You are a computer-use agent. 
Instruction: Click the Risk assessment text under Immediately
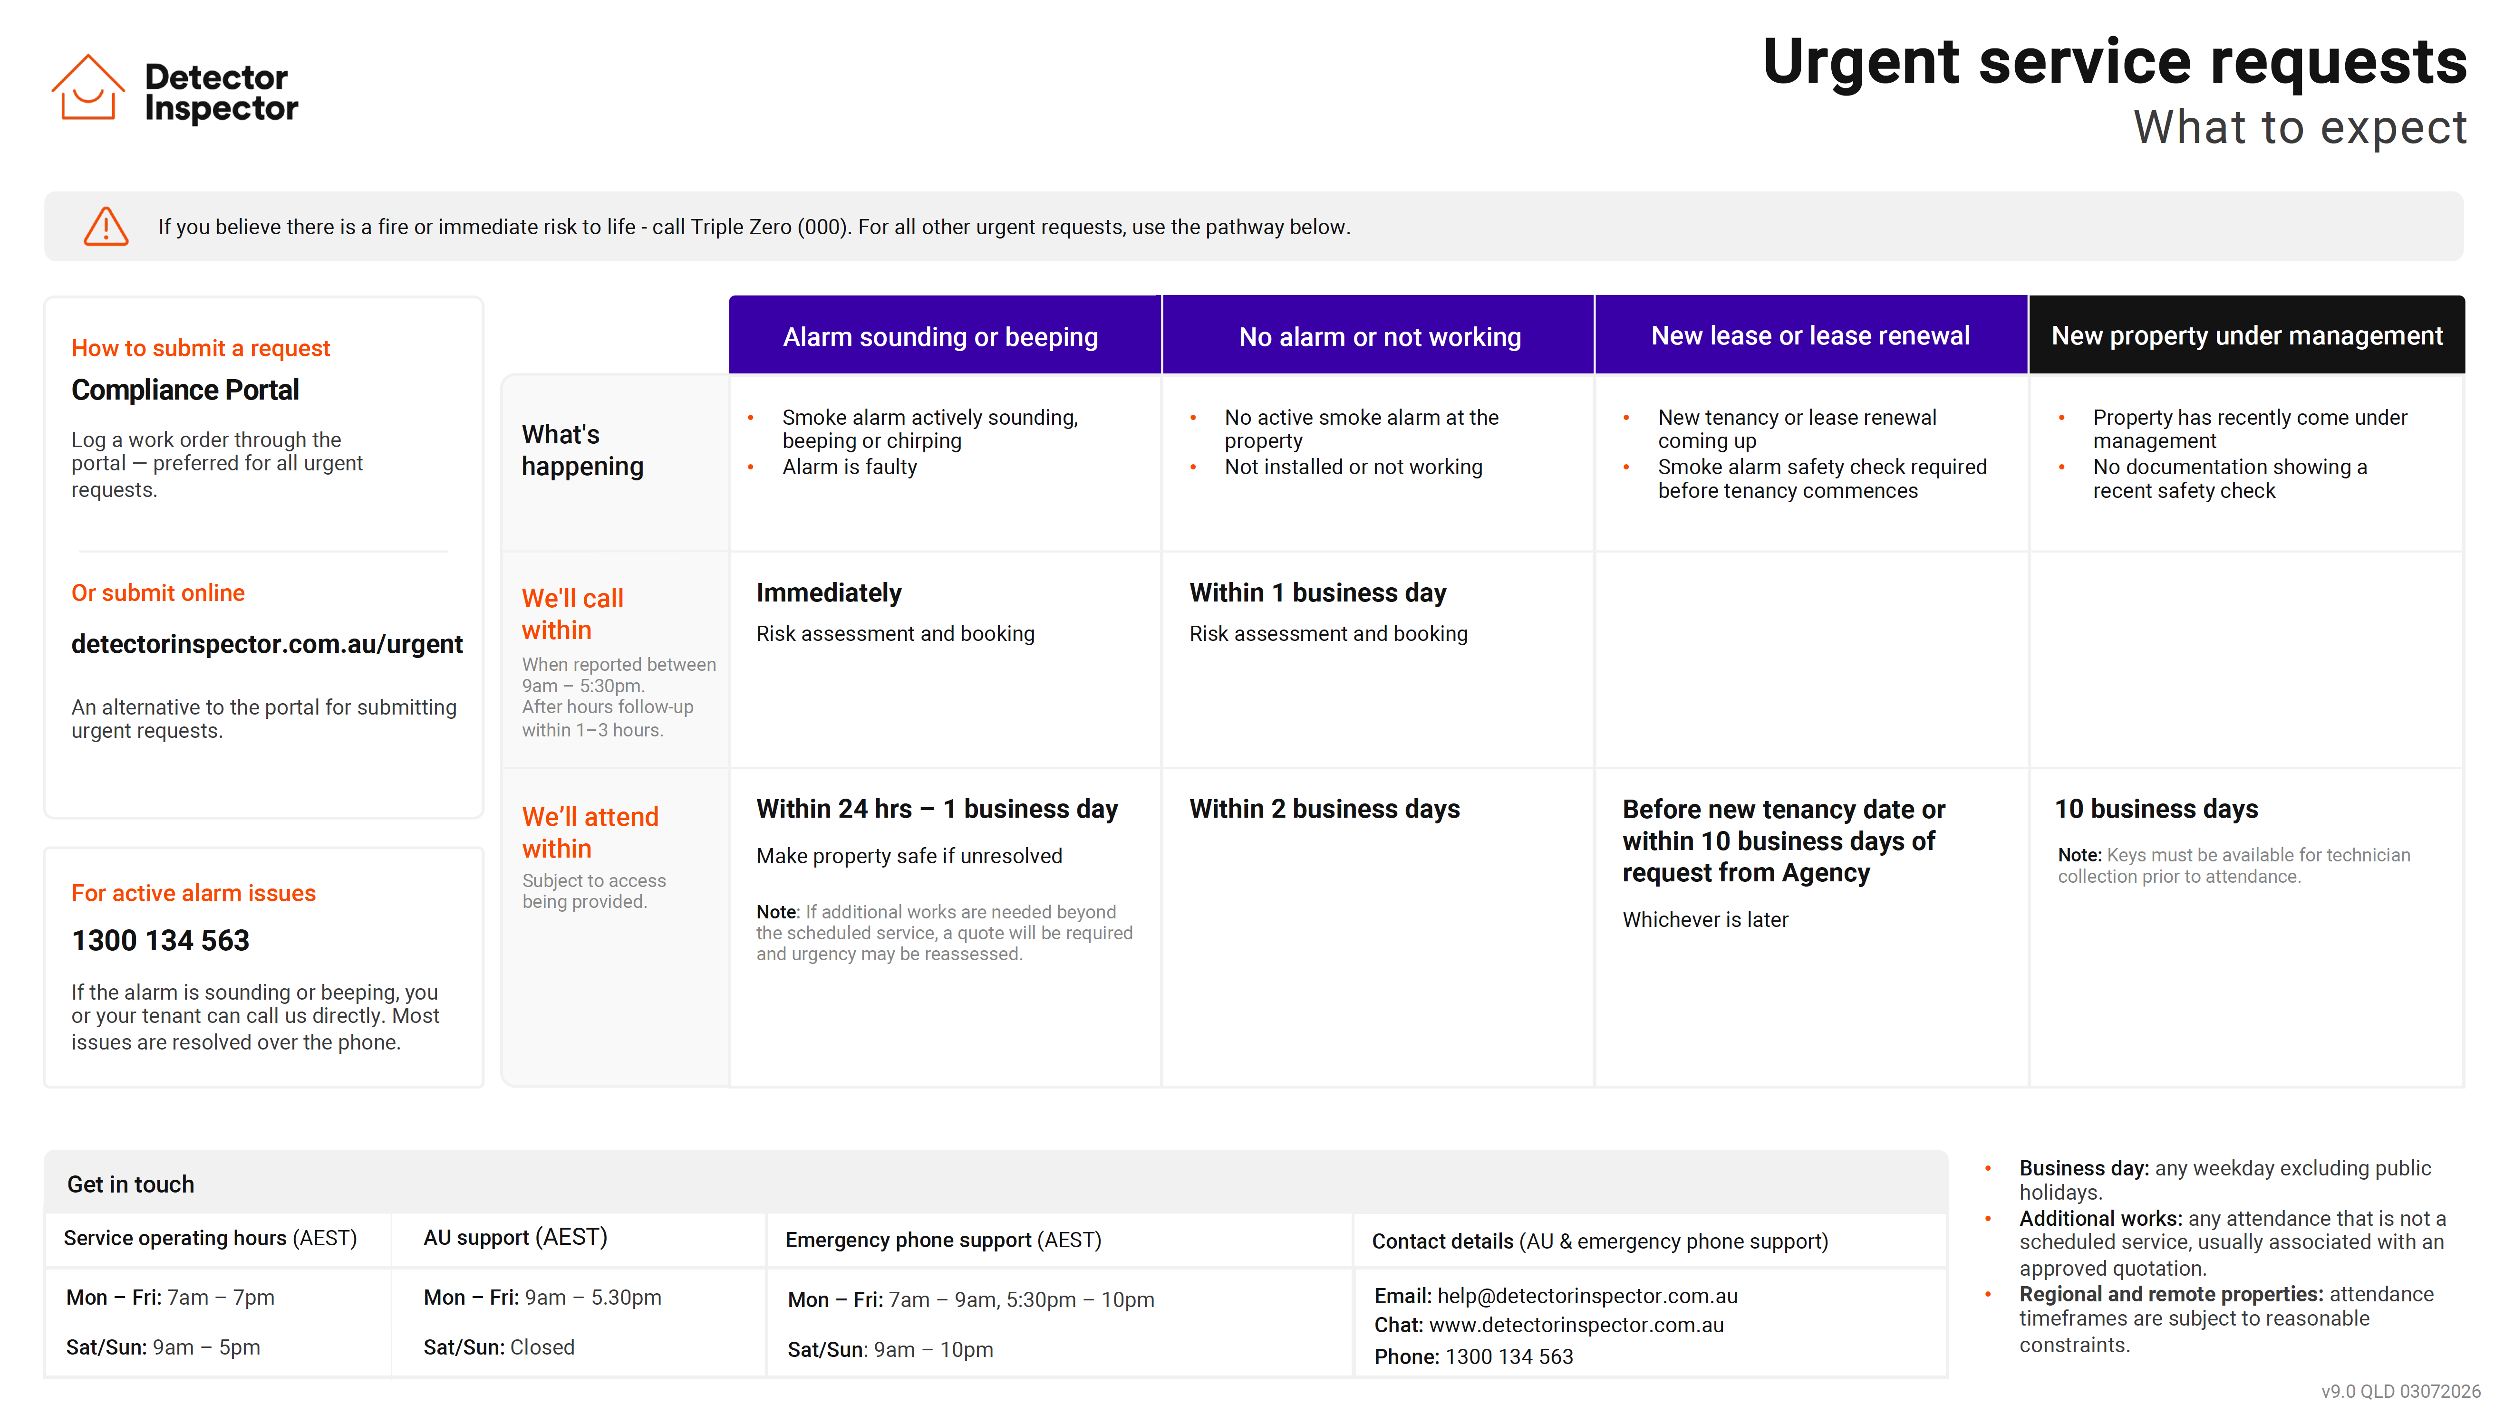[x=895, y=634]
